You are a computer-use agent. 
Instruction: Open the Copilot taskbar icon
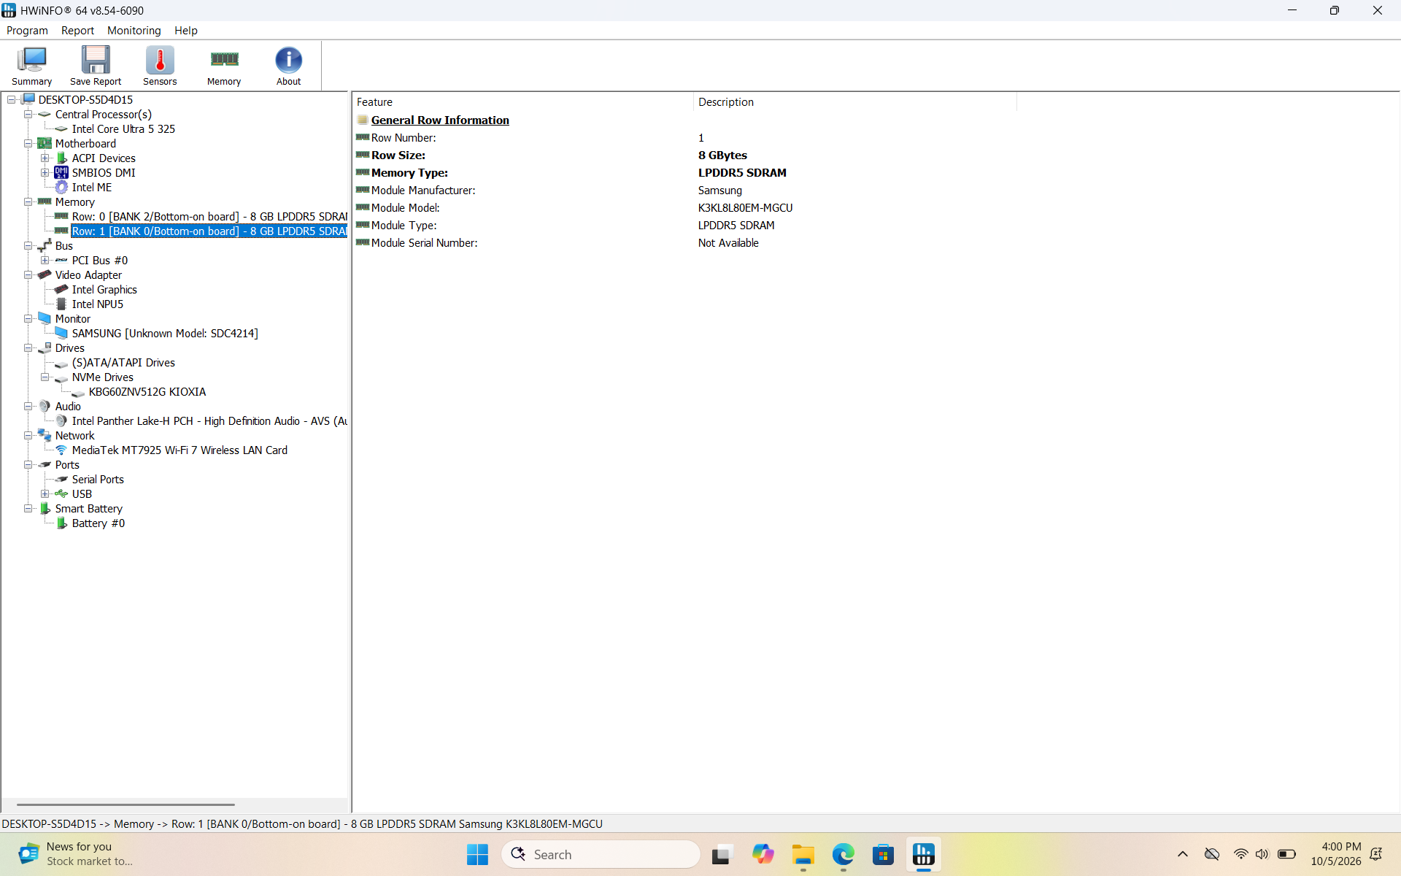pyautogui.click(x=763, y=854)
